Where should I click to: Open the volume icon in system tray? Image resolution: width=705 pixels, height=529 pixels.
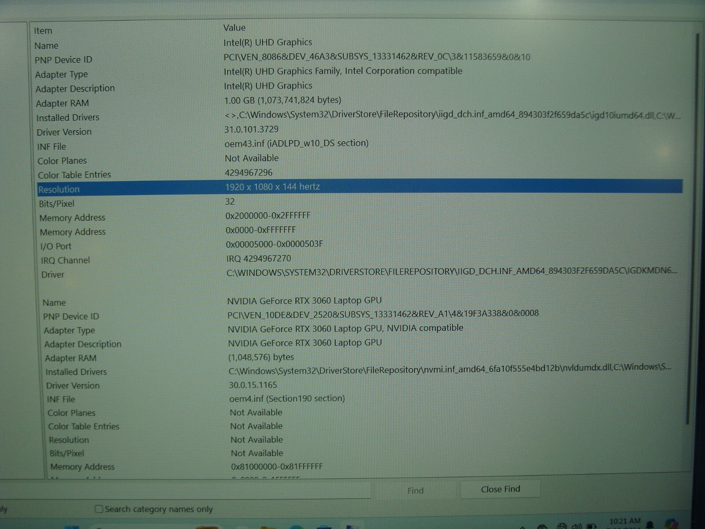coord(576,525)
